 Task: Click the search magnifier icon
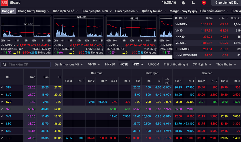point(5,64)
